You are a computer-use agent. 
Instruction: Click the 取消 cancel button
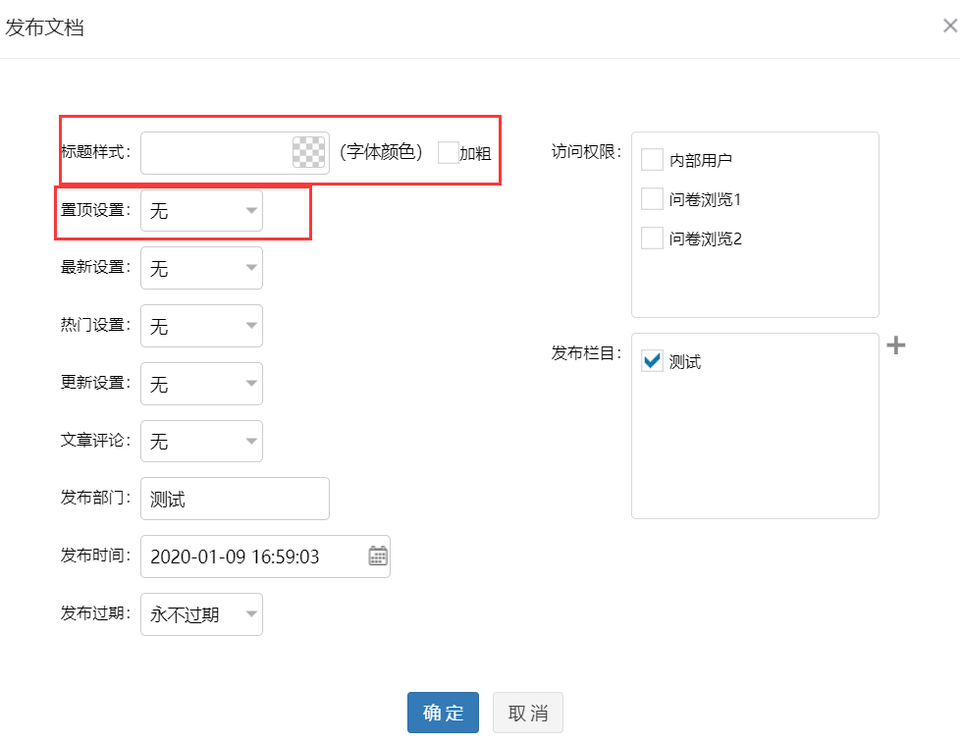click(528, 713)
